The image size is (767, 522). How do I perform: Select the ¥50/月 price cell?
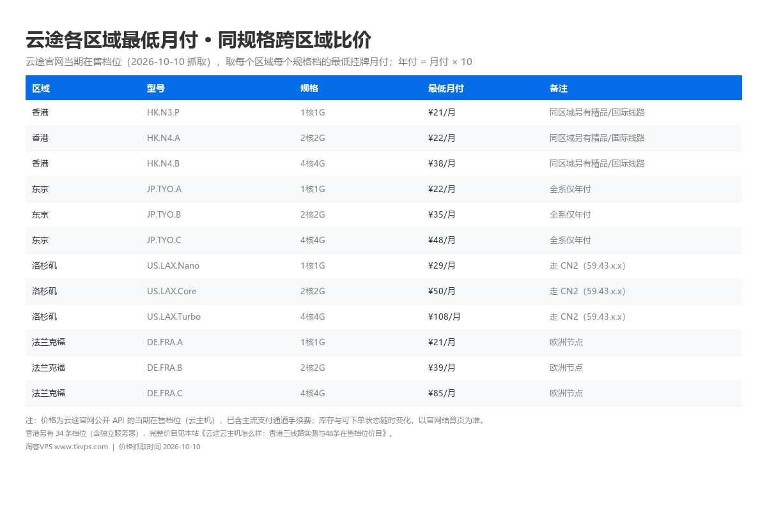tap(442, 291)
